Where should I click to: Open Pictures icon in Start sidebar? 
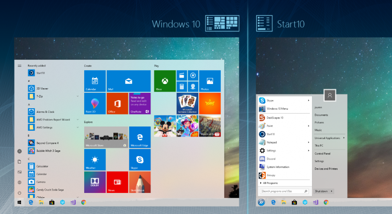coord(20,172)
